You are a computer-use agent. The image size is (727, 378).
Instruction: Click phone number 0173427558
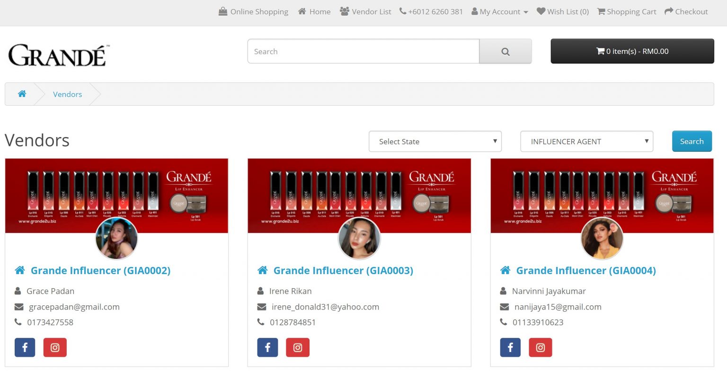tap(50, 322)
